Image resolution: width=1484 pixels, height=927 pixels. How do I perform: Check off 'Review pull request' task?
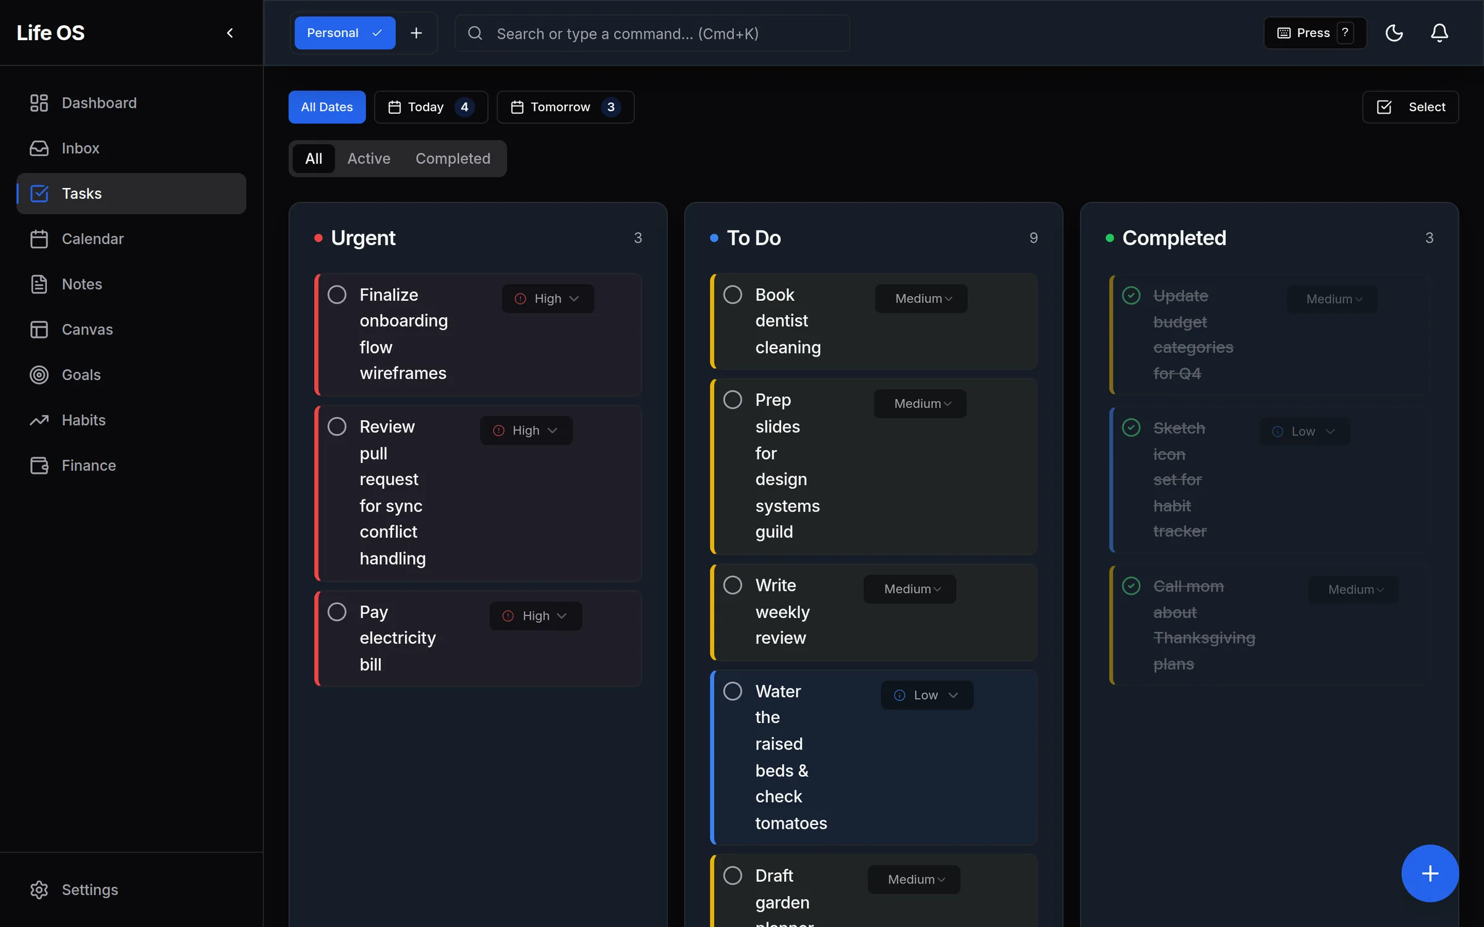(x=337, y=426)
